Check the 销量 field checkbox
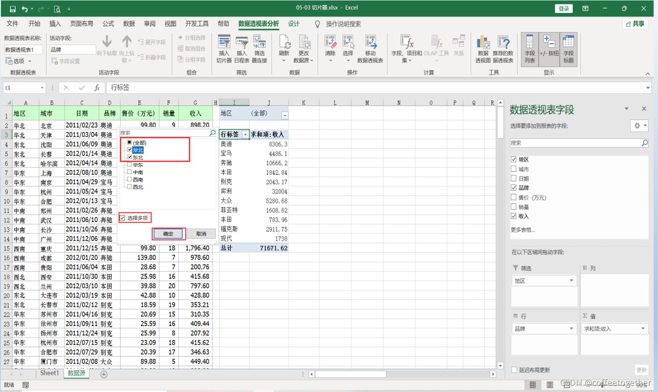Viewport: 658px width, 392px height. pos(513,207)
